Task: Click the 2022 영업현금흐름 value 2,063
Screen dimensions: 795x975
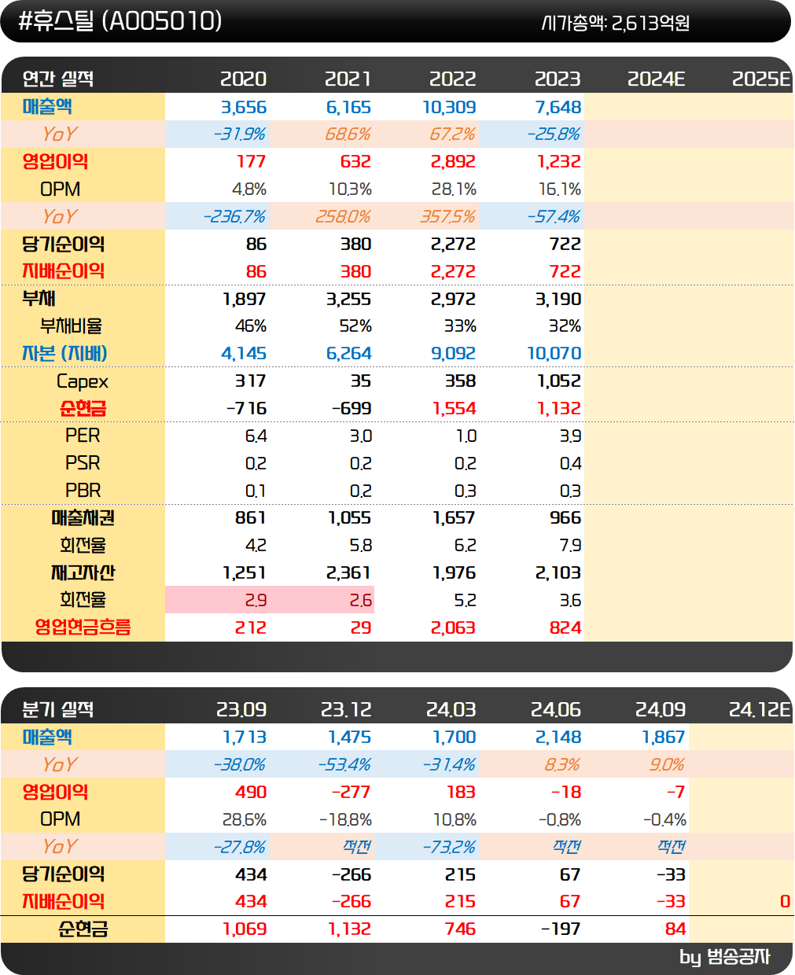Action: (453, 628)
